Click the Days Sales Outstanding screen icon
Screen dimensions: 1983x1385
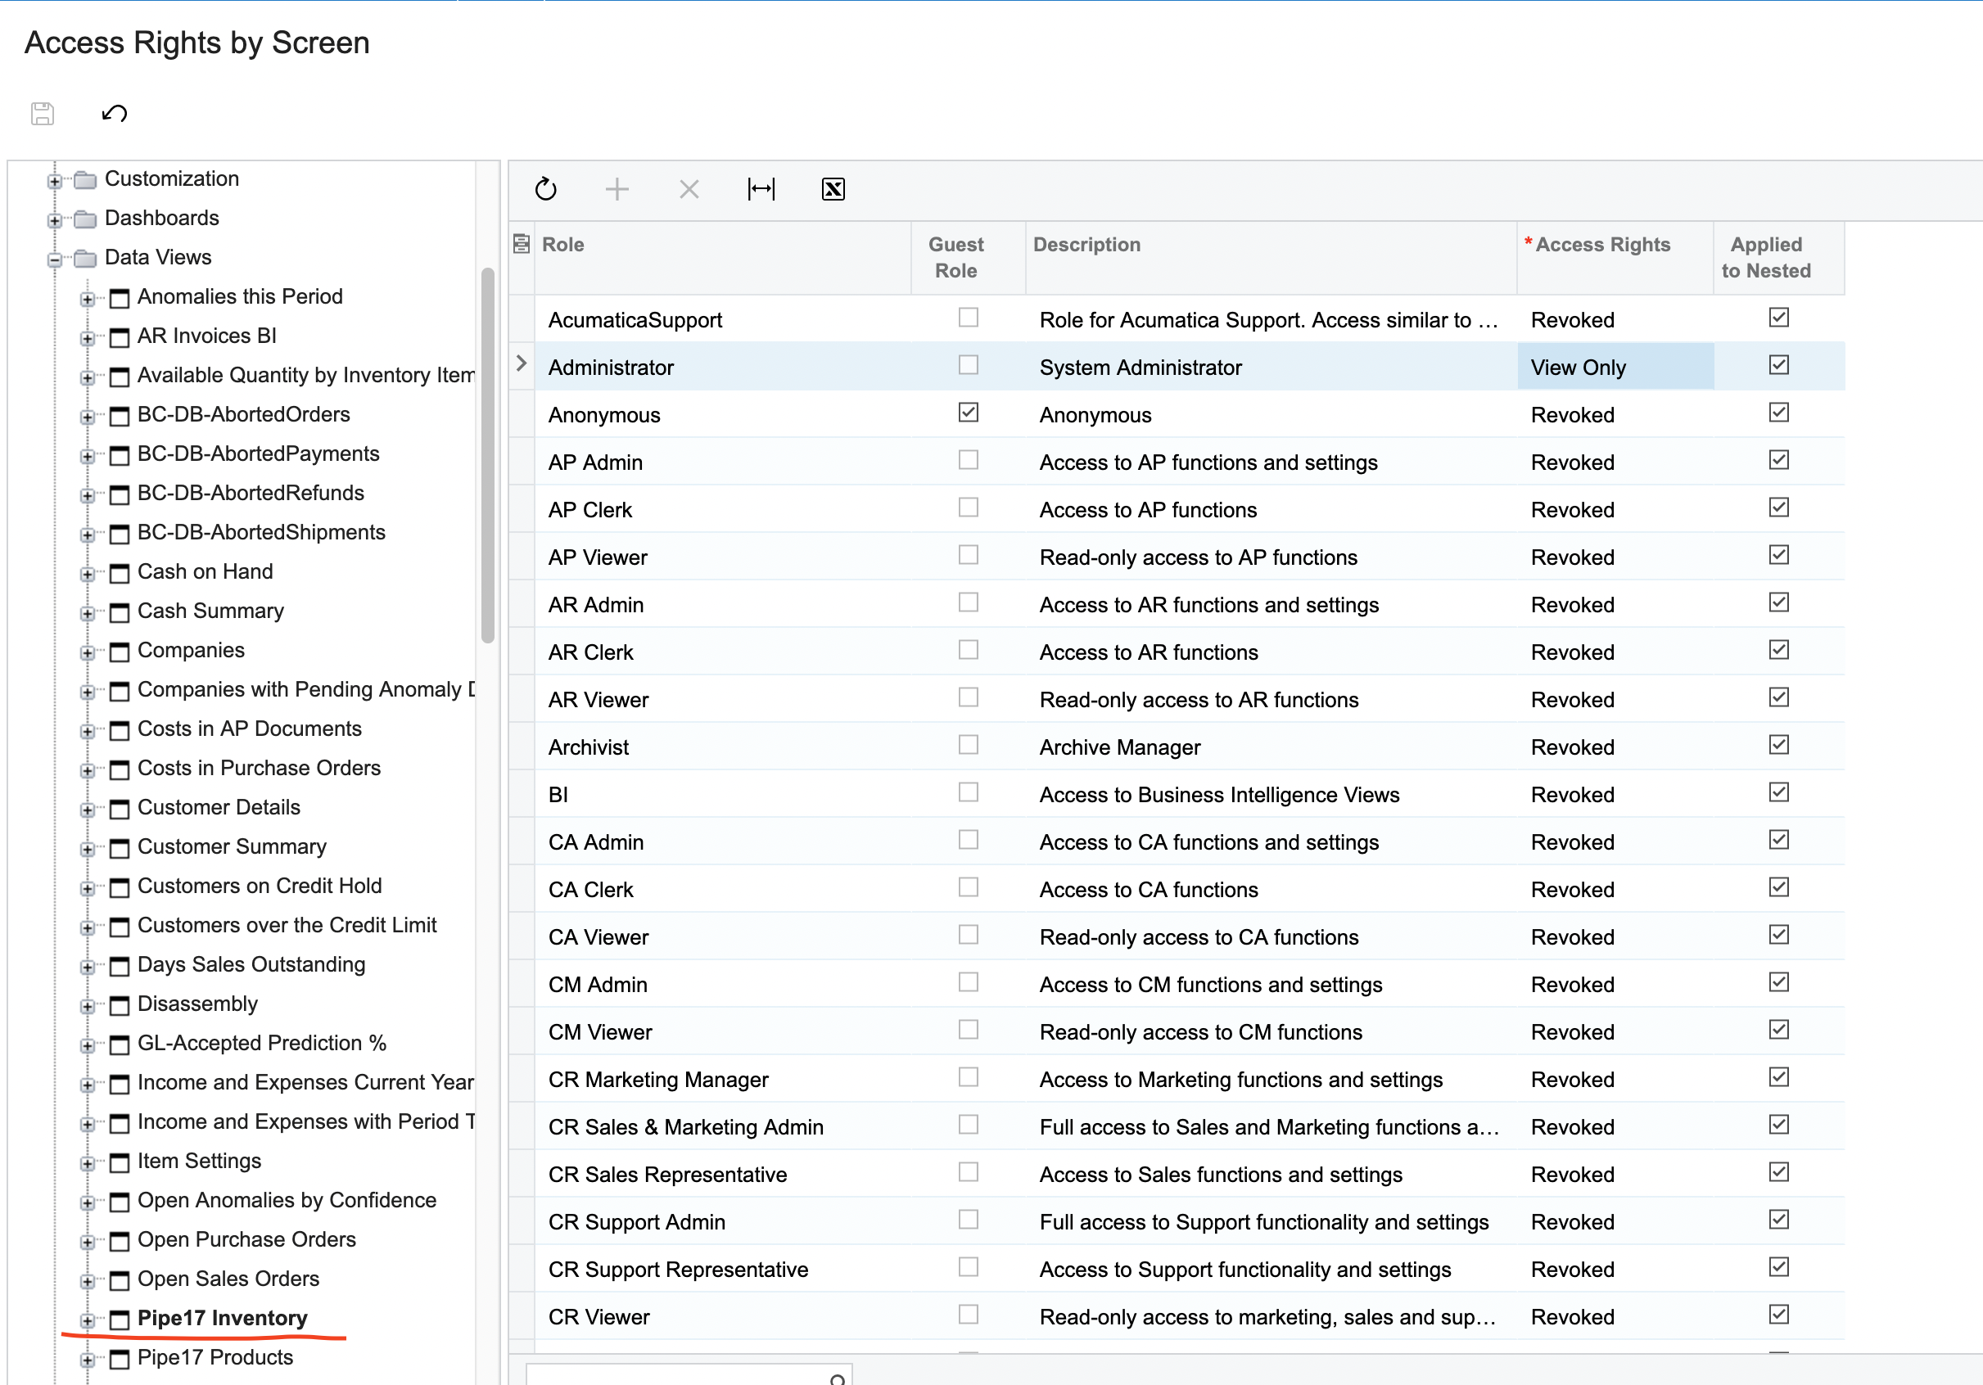click(120, 966)
